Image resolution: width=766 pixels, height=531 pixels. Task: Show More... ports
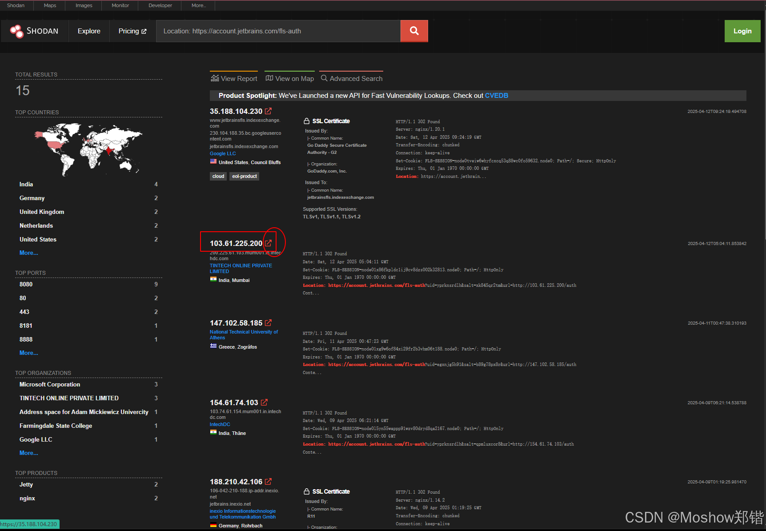point(29,353)
